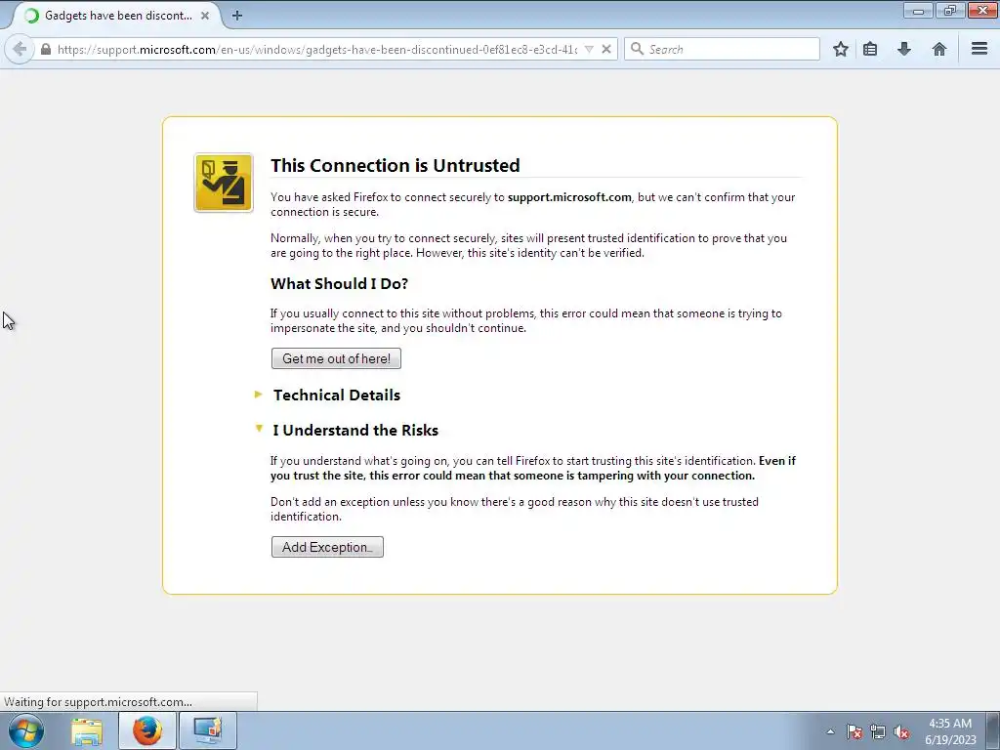Open the Windows Start button
This screenshot has width=1000, height=750.
click(x=26, y=730)
